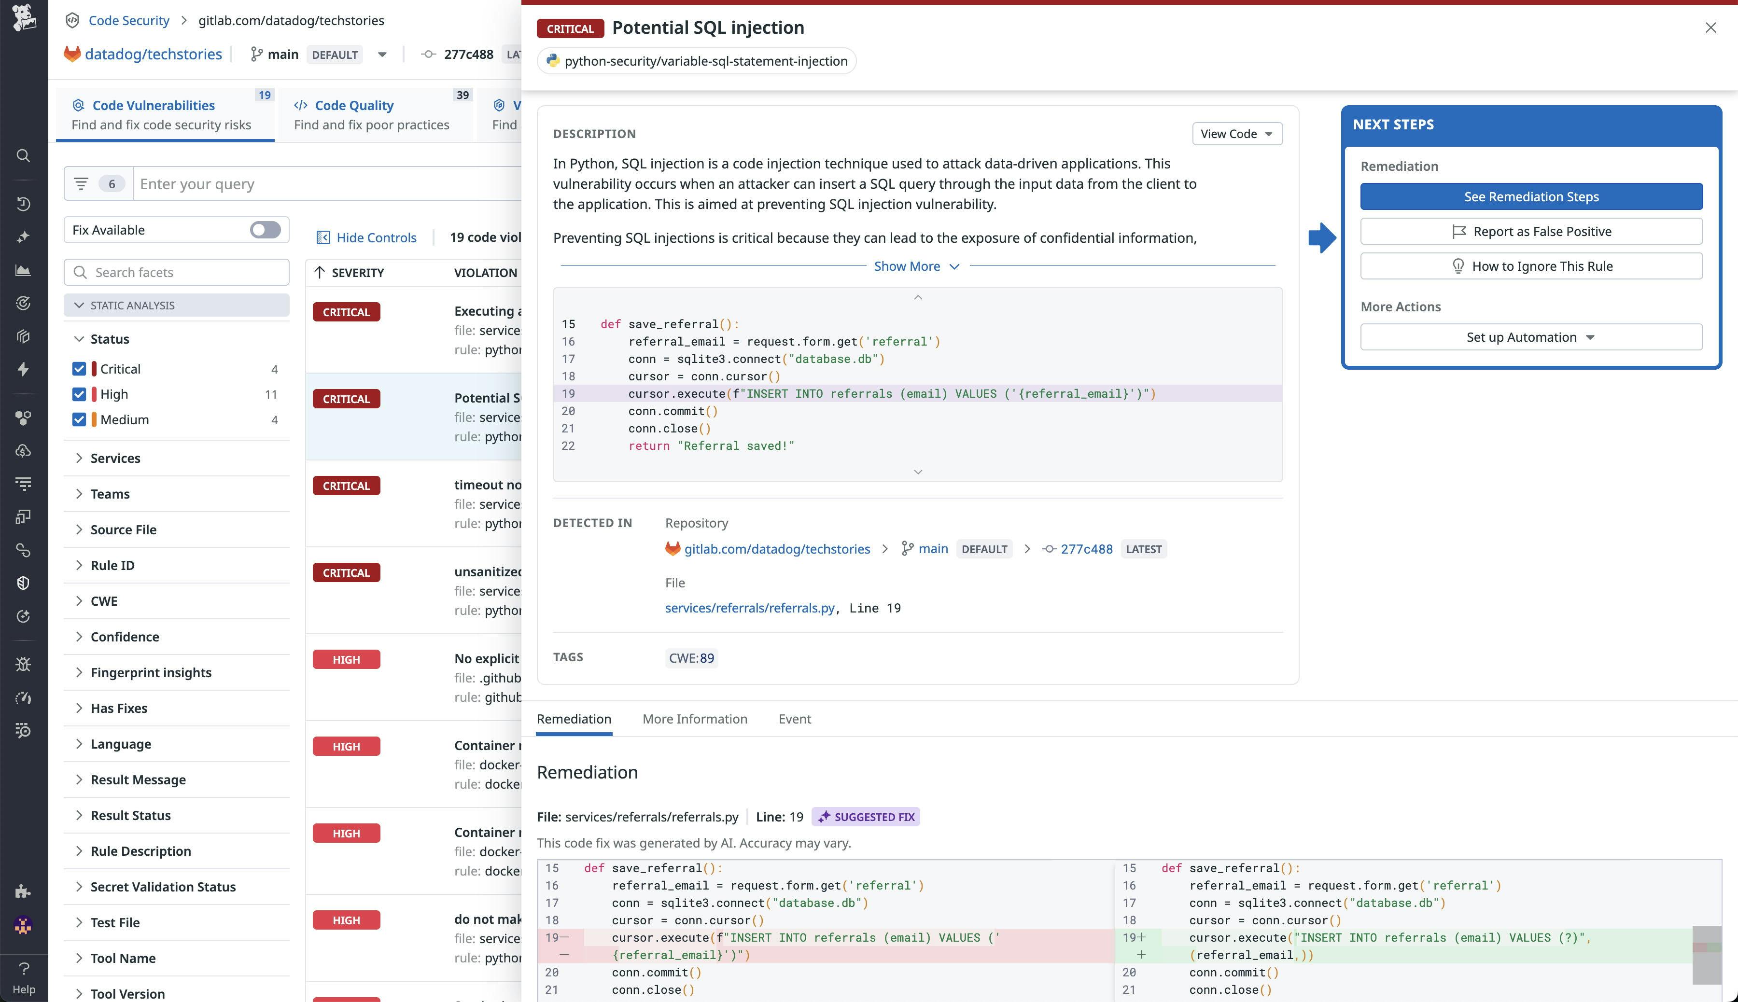Open the cloud cost dollar icon in sidebar
1738x1002 pixels.
click(x=23, y=451)
